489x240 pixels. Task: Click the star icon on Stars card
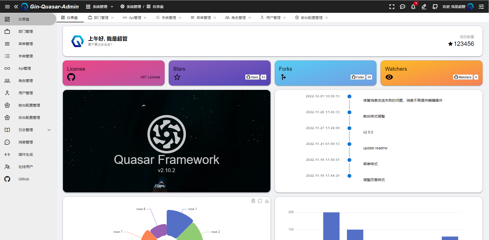tap(177, 77)
